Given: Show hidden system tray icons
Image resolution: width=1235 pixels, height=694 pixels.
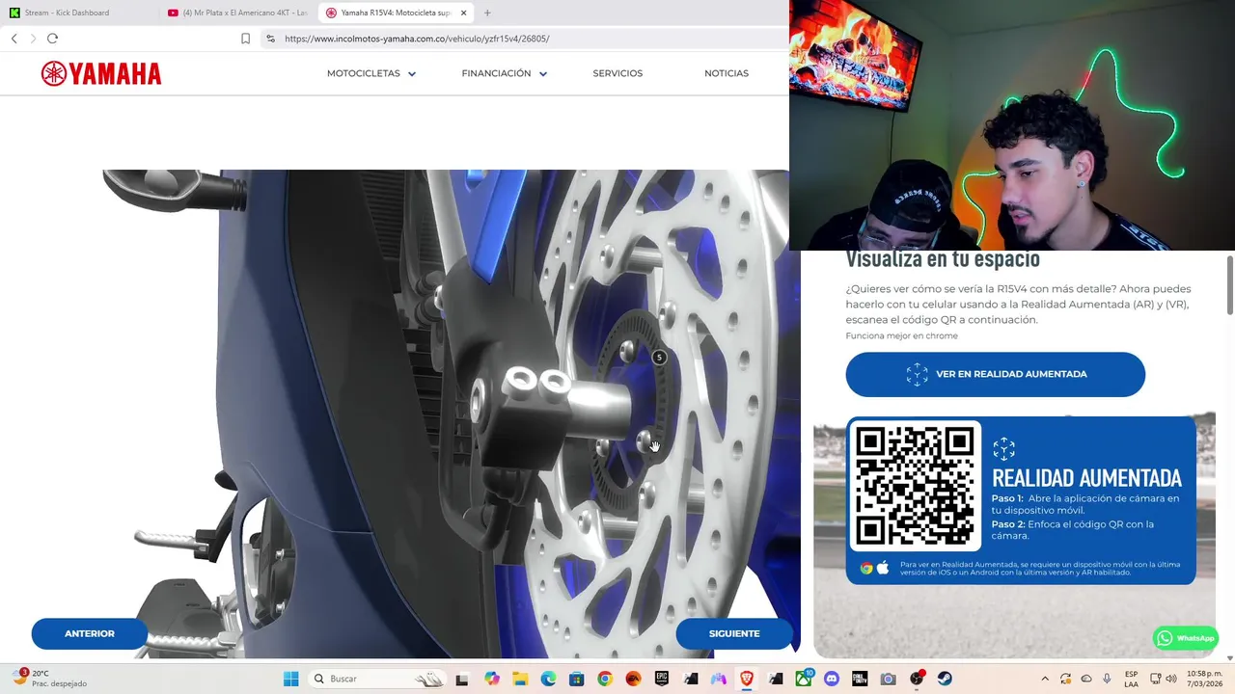Looking at the screenshot, I should 1044,679.
